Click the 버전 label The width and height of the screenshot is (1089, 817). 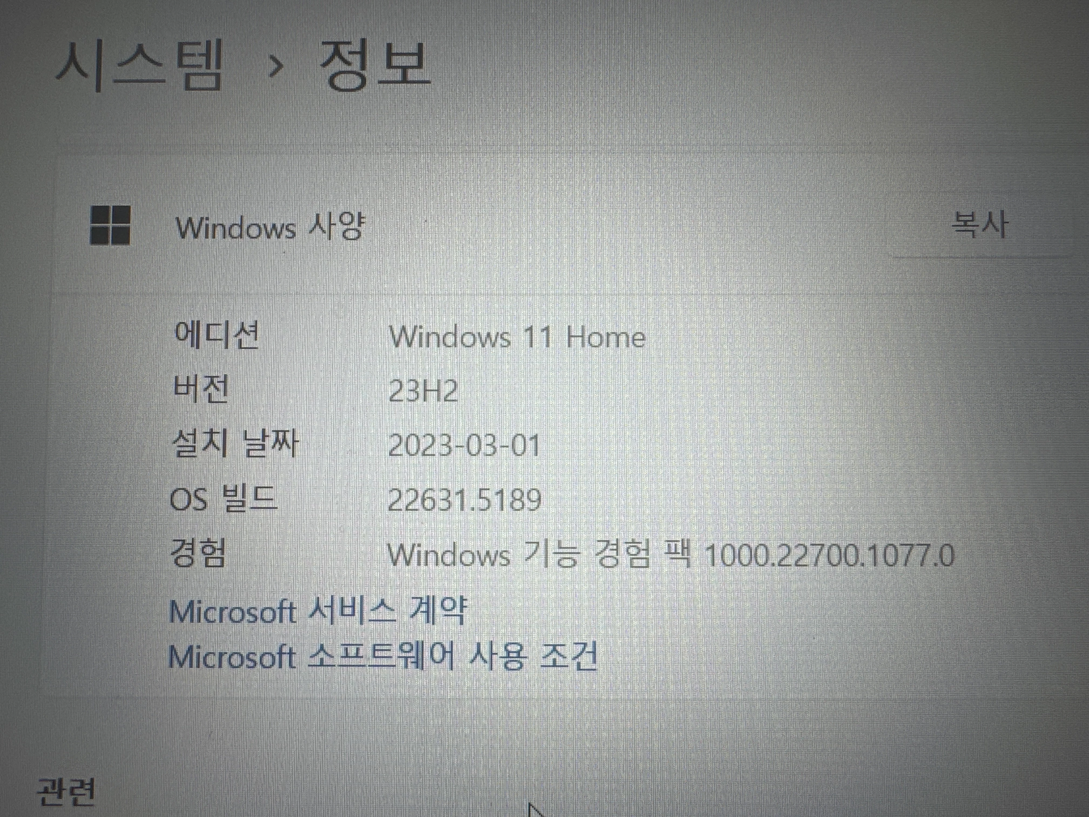pyautogui.click(x=201, y=389)
